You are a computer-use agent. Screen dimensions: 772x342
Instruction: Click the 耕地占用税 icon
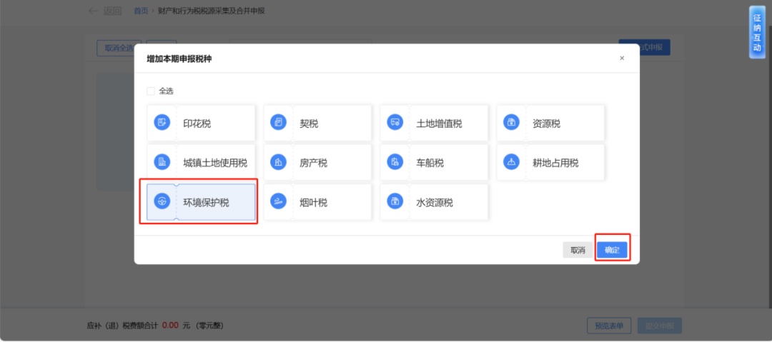coord(511,162)
